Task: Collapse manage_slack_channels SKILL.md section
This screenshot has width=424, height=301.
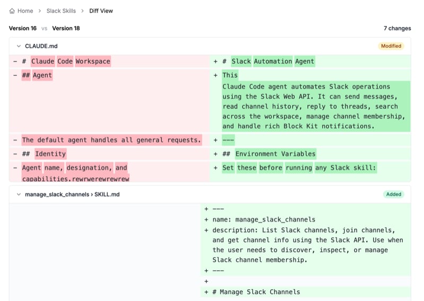Action: tap(19, 194)
